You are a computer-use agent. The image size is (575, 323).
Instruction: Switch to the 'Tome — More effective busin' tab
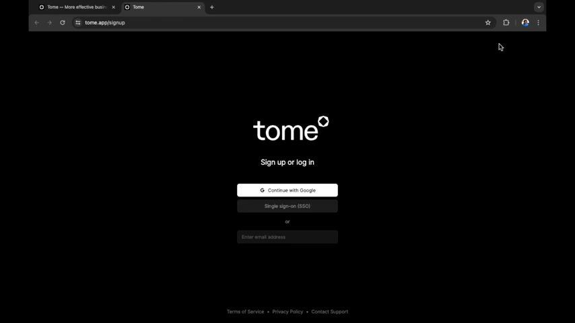point(77,7)
